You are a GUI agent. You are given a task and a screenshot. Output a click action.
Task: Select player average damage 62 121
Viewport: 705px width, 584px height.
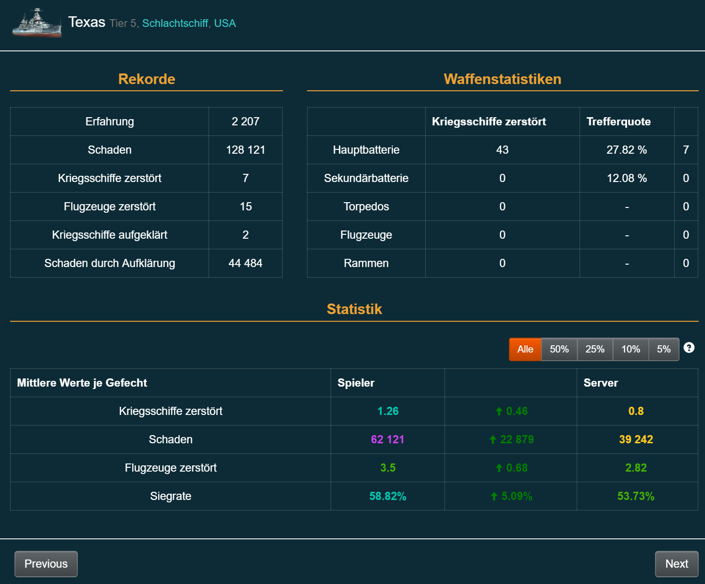[388, 439]
